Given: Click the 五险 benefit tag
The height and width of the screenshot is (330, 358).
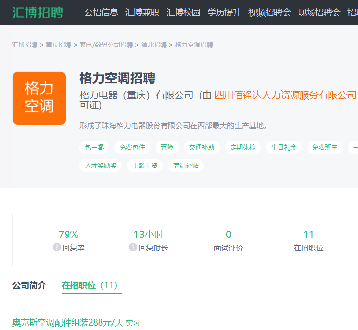Looking at the screenshot, I should [x=167, y=147].
